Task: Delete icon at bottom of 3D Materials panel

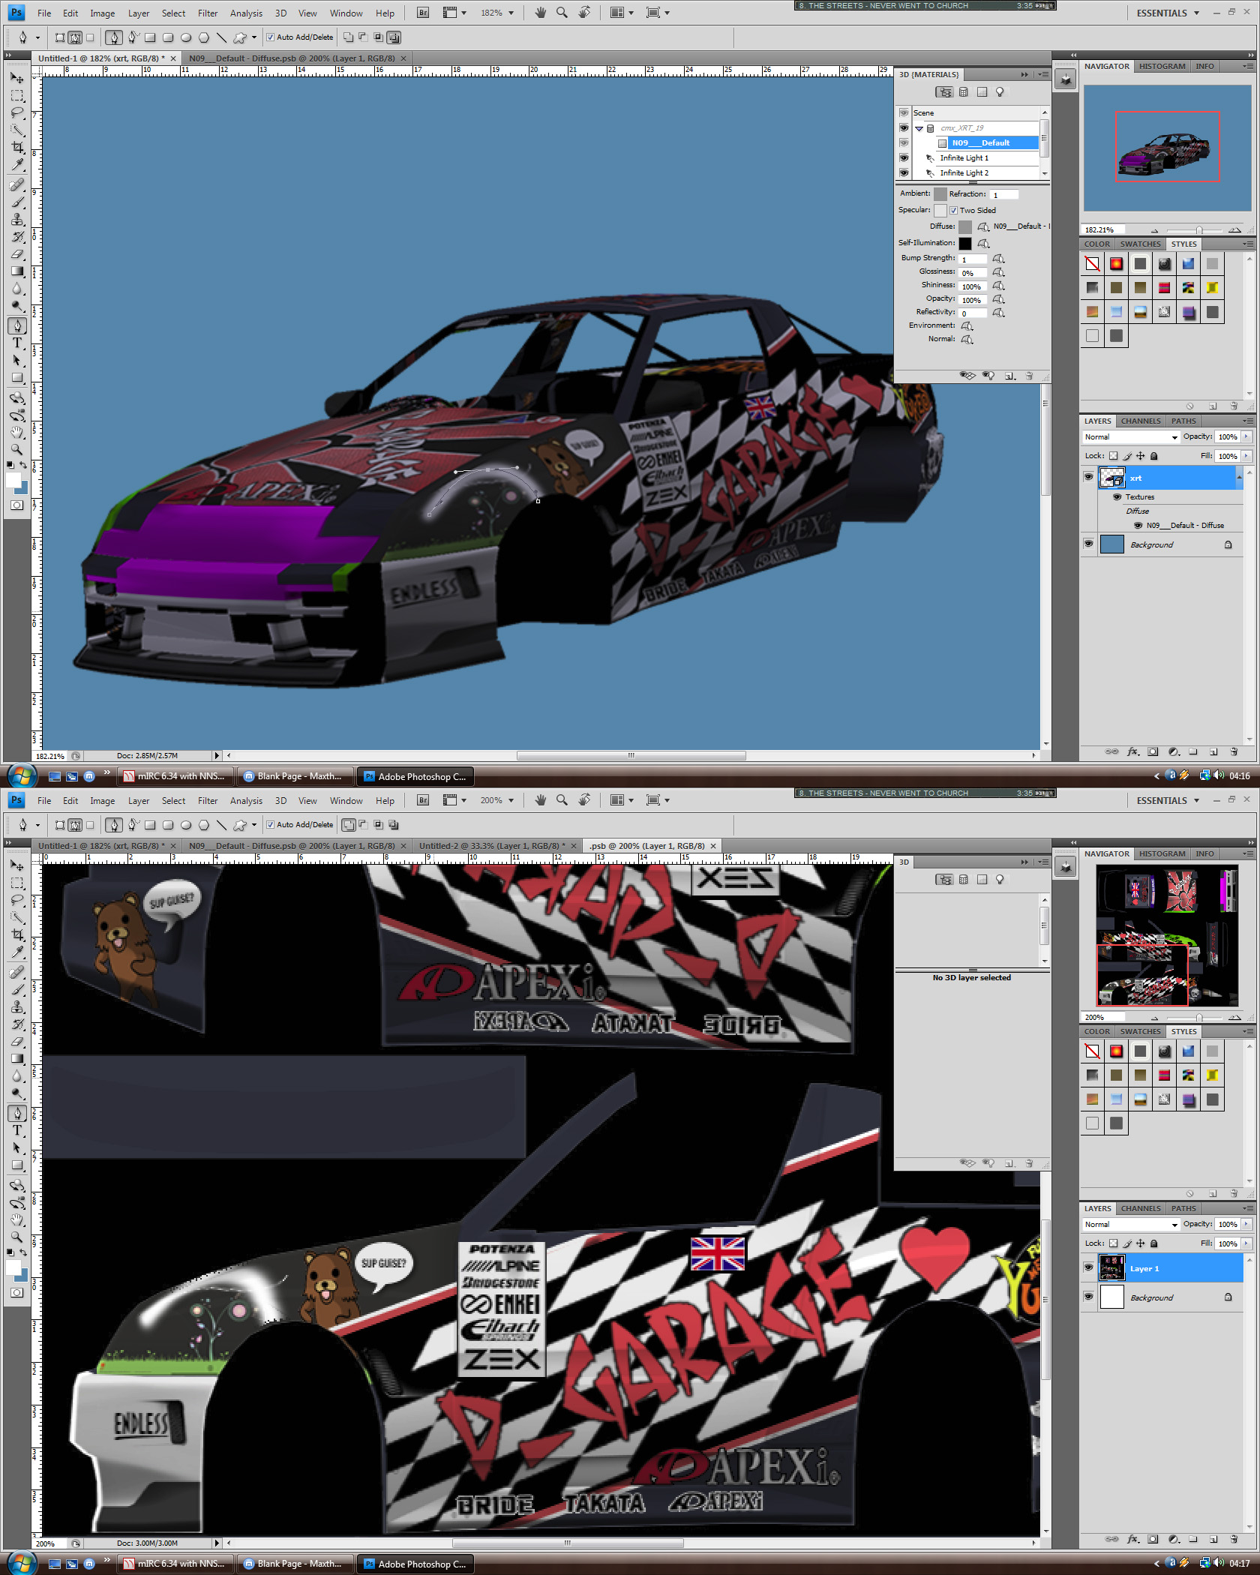Action: [x=1029, y=376]
